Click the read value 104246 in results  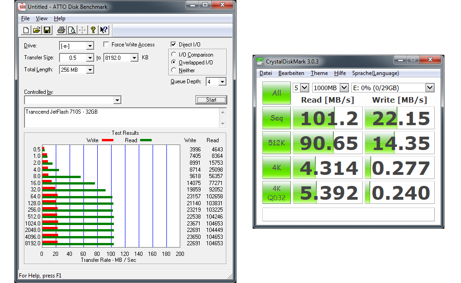[x=215, y=217]
